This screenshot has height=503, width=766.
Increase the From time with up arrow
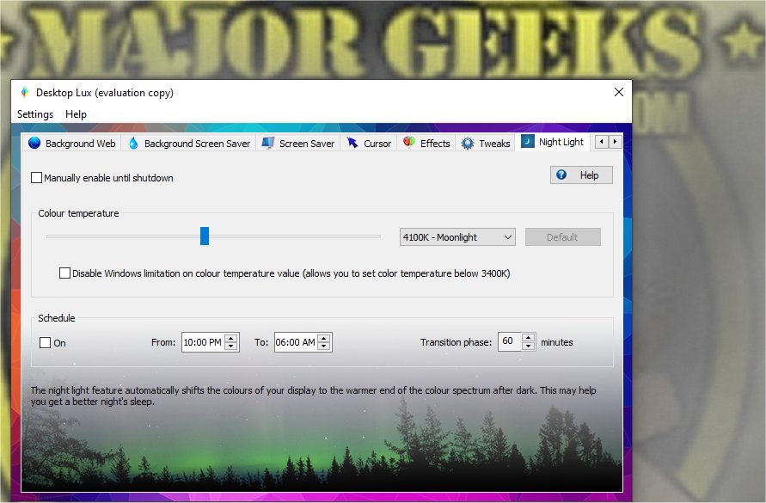(x=231, y=338)
